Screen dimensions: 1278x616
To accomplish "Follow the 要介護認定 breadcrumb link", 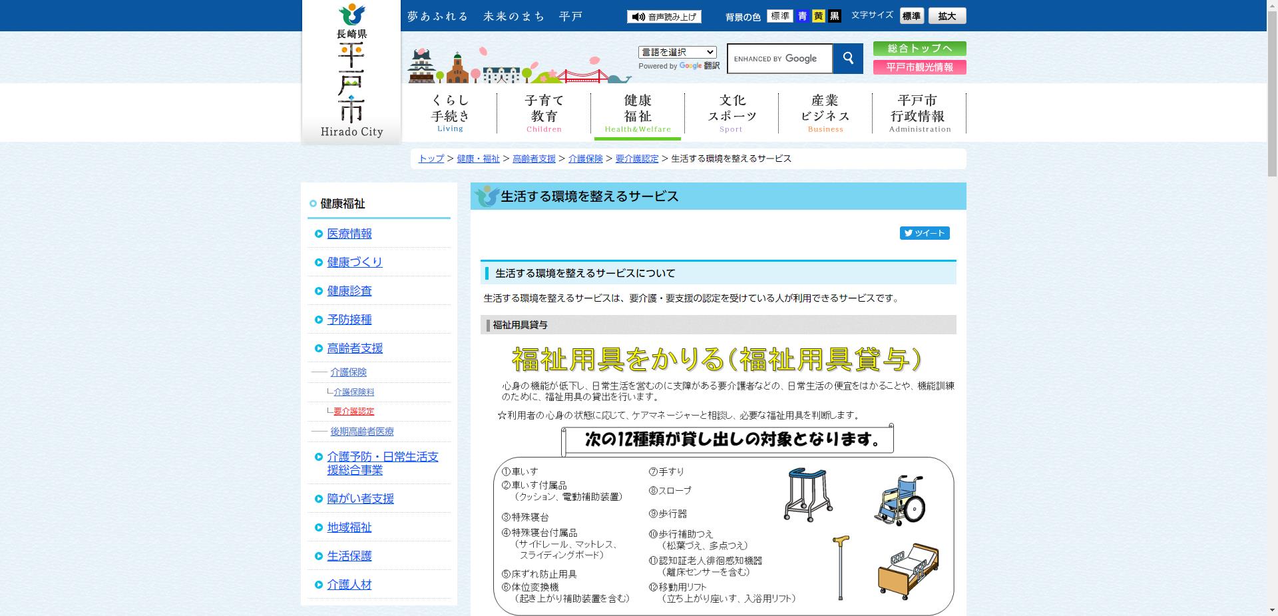I will pos(636,158).
